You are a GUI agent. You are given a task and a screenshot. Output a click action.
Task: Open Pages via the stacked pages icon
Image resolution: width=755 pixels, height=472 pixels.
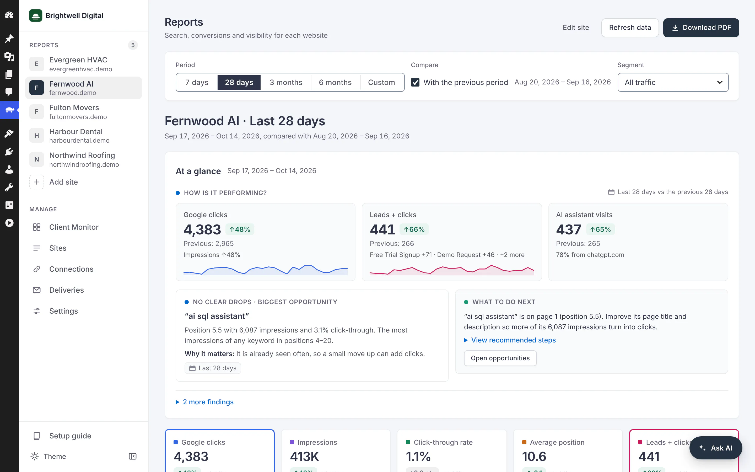tap(9, 74)
